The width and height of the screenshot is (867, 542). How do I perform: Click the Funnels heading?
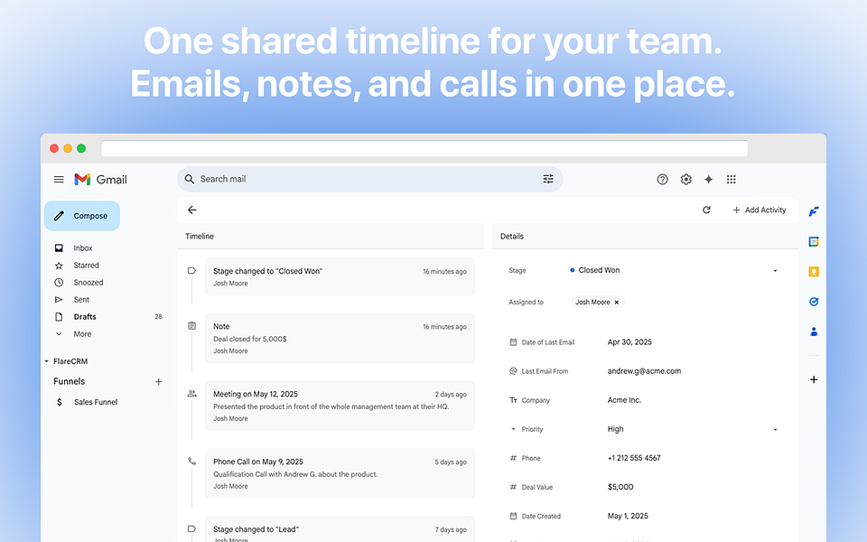(x=70, y=381)
